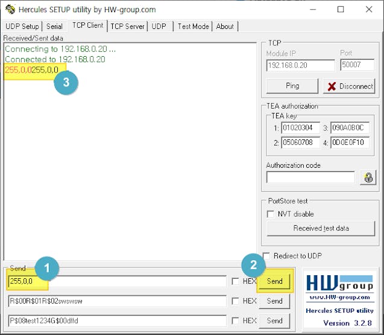
Task: Send the R$00R$01R$02swswsw message
Action: pyautogui.click(x=274, y=301)
